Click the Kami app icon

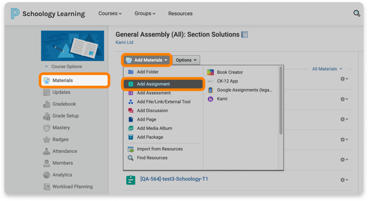210,99
